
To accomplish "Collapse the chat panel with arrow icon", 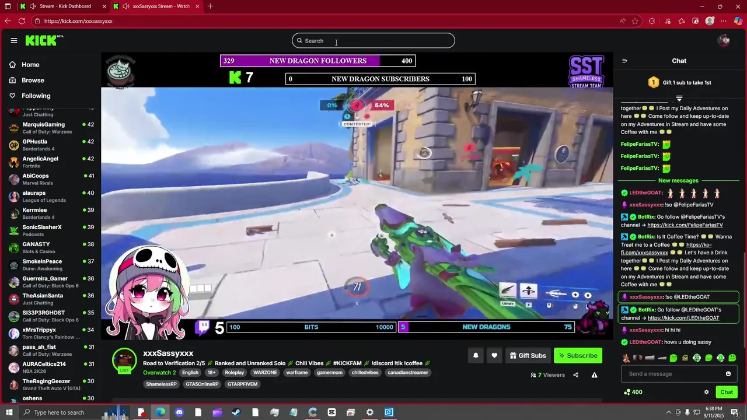I will [x=624, y=61].
